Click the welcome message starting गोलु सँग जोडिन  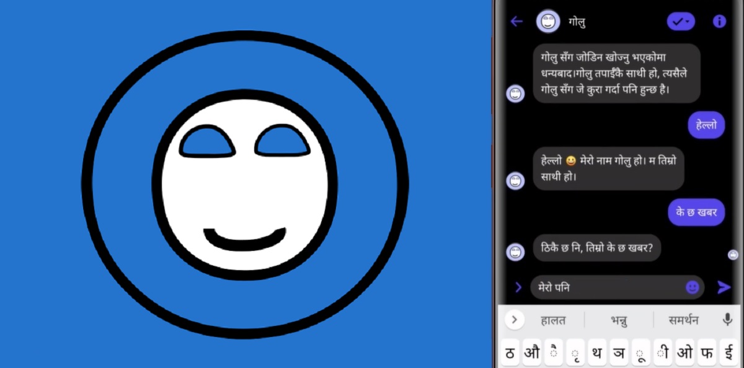616,74
